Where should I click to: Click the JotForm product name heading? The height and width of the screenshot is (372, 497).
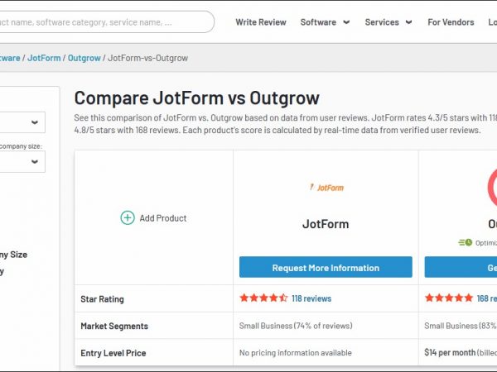point(326,224)
